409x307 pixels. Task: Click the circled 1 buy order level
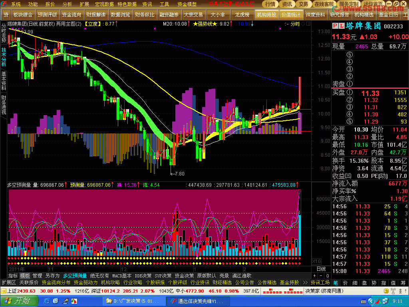(x=349, y=92)
